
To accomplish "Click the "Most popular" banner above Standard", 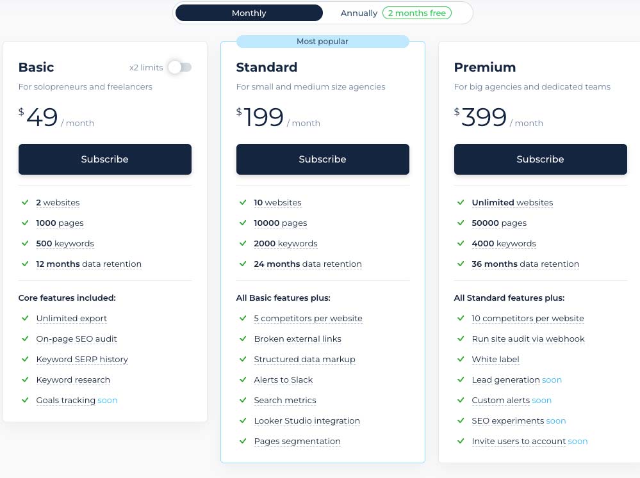I will (x=322, y=41).
